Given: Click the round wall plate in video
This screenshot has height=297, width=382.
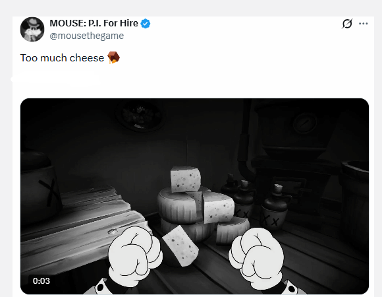Looking at the screenshot, I should 141,115.
